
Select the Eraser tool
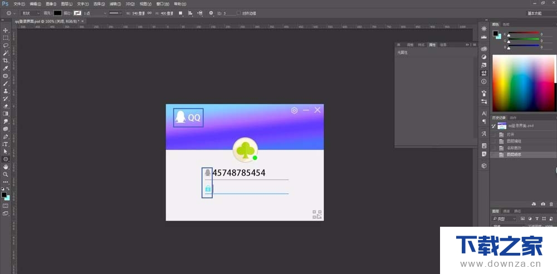[x=6, y=106]
